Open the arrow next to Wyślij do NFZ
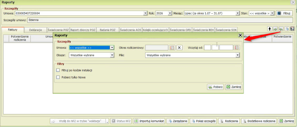 107,121
